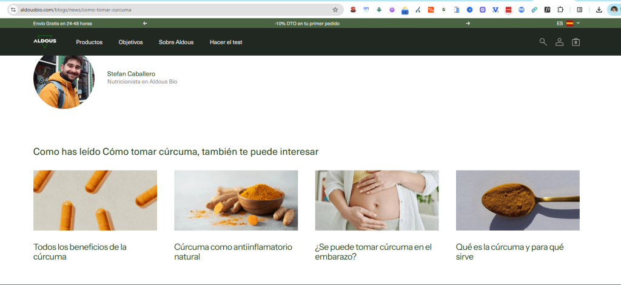Open the site search magnifier icon

[x=543, y=42]
